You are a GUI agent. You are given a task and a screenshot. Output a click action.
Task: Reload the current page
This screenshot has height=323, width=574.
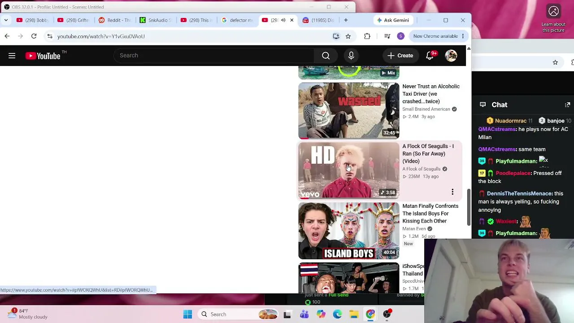pyautogui.click(x=34, y=36)
